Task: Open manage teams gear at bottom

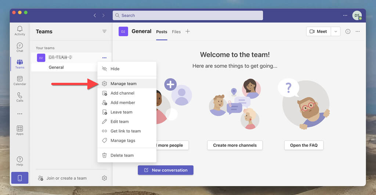Action: pyautogui.click(x=104, y=178)
